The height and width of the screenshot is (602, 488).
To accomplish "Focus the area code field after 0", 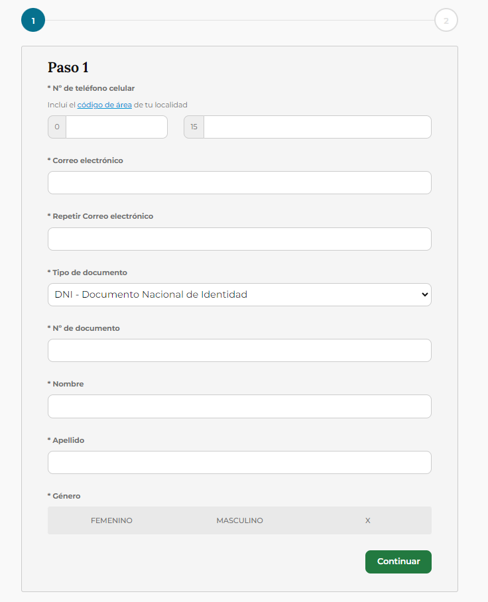I will pyautogui.click(x=117, y=127).
